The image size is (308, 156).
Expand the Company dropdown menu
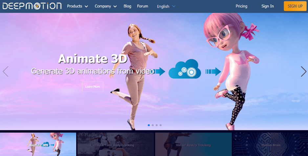click(106, 6)
